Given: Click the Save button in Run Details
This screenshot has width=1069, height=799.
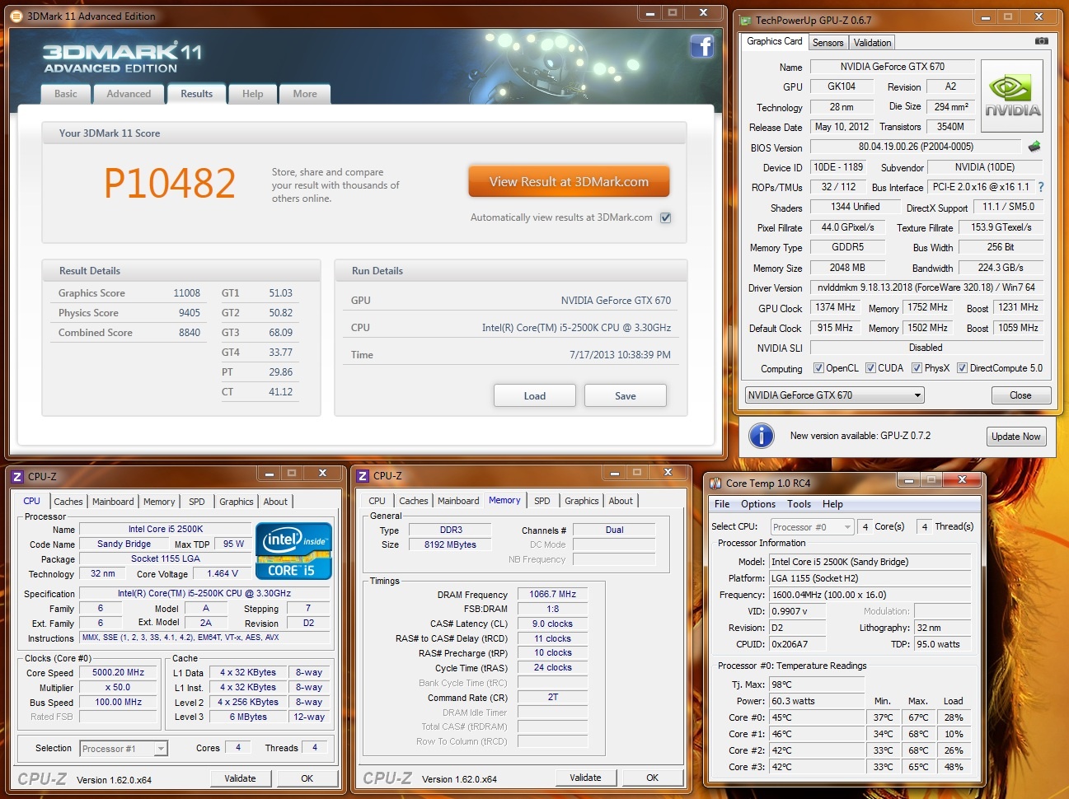Looking at the screenshot, I should tap(626, 396).
